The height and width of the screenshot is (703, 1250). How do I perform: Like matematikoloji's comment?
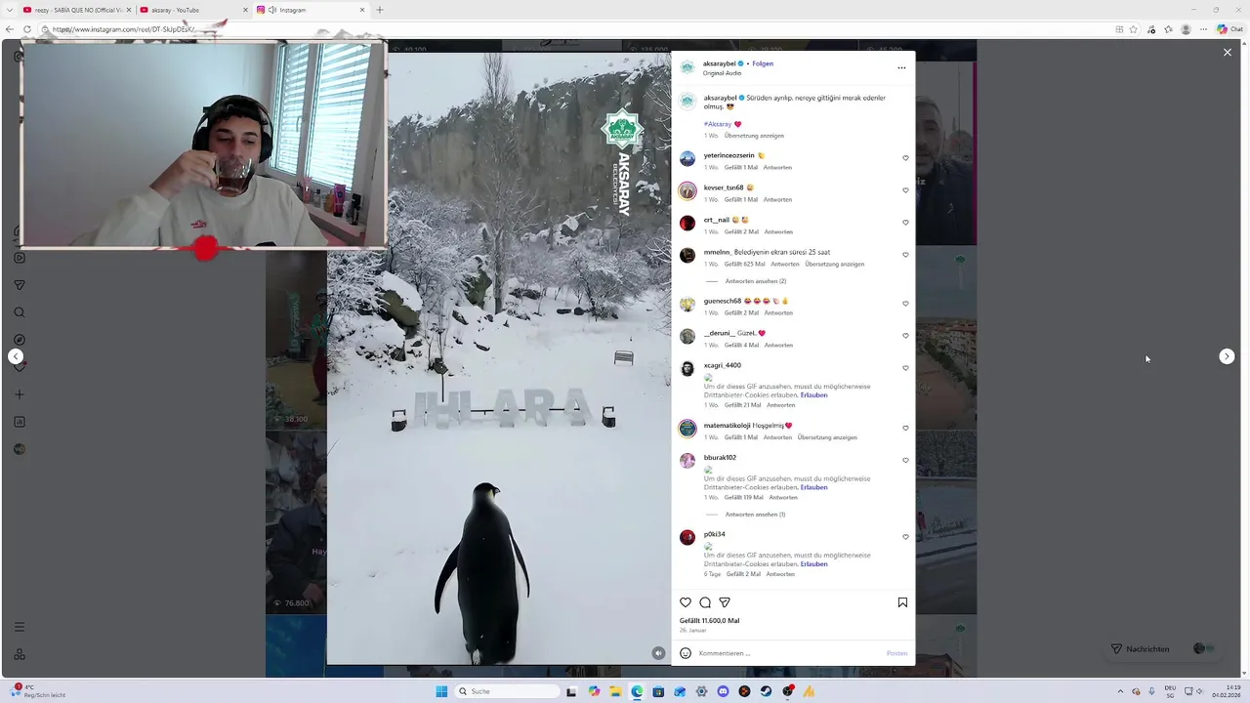coord(905,429)
